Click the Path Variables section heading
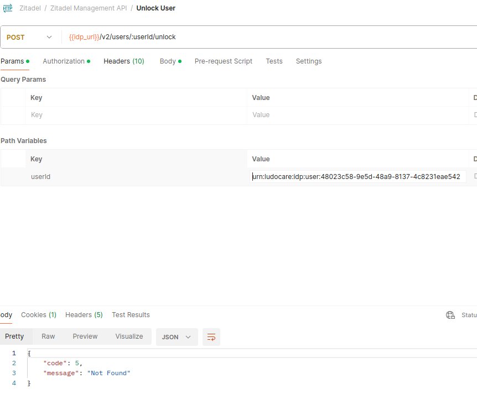Viewport: 477px width, 405px height. pos(23,141)
